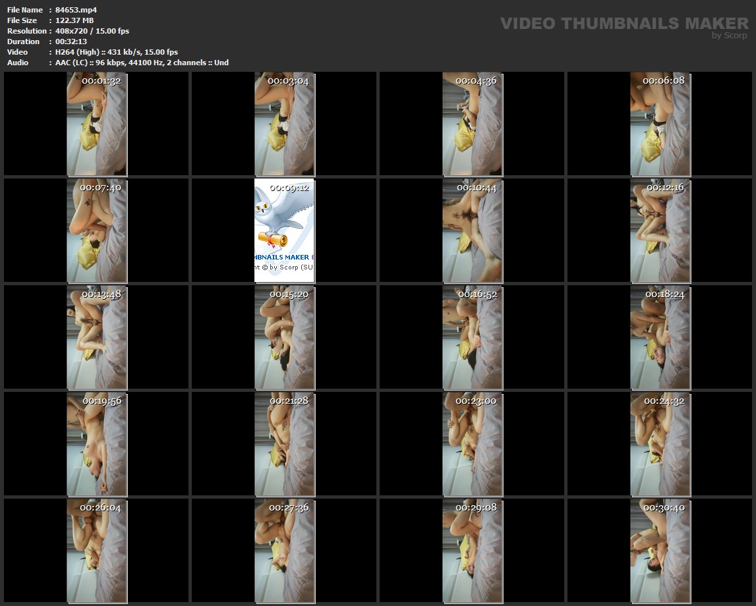
Task: Click the thumbnail stamped 00:21:28
Action: pyautogui.click(x=284, y=444)
